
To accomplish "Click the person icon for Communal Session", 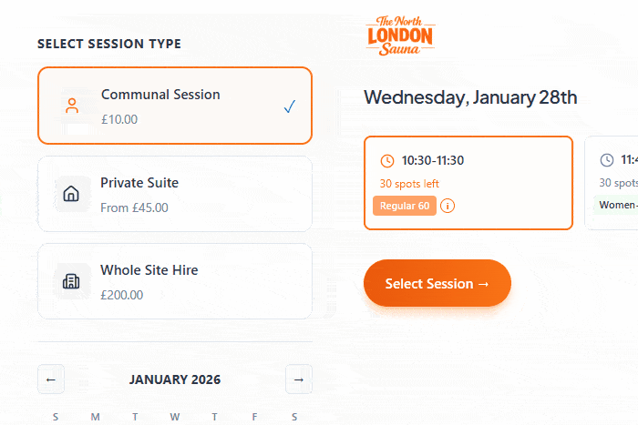I will [72, 106].
